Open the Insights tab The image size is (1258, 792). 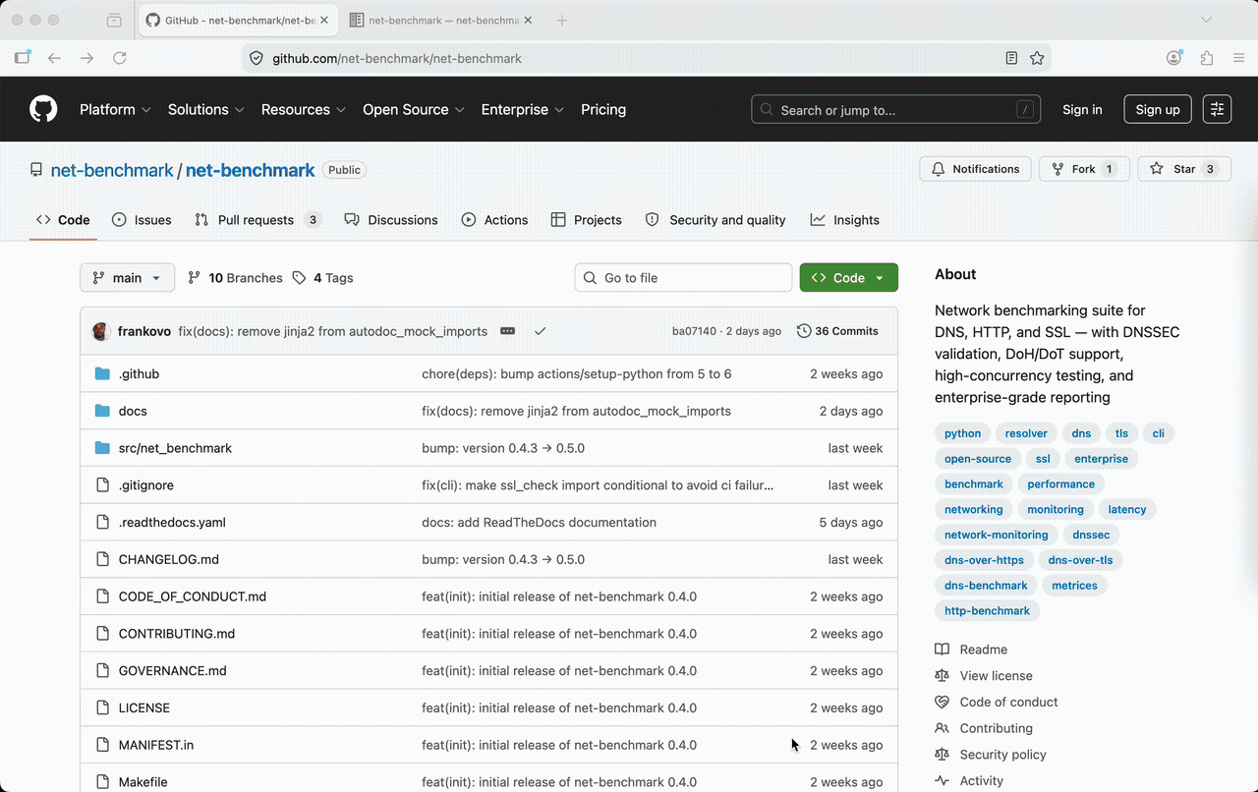845,220
